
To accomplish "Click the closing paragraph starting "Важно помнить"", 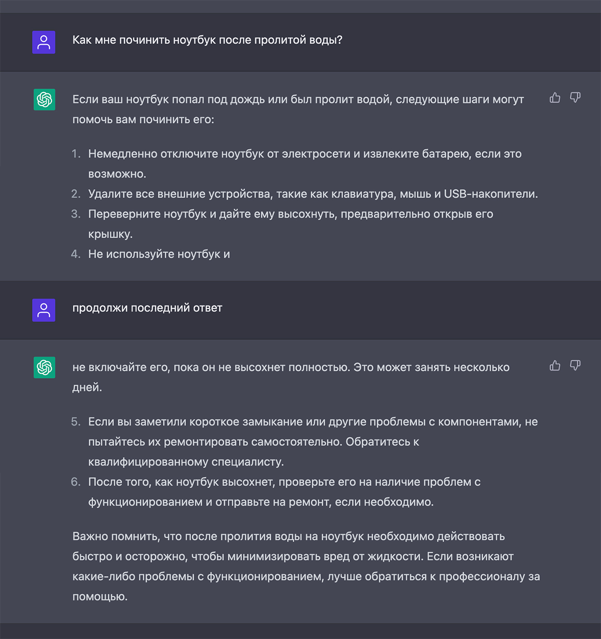I will 305,566.
